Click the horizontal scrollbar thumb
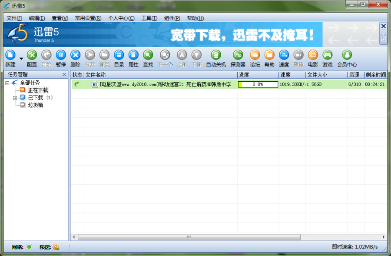 click(x=189, y=237)
